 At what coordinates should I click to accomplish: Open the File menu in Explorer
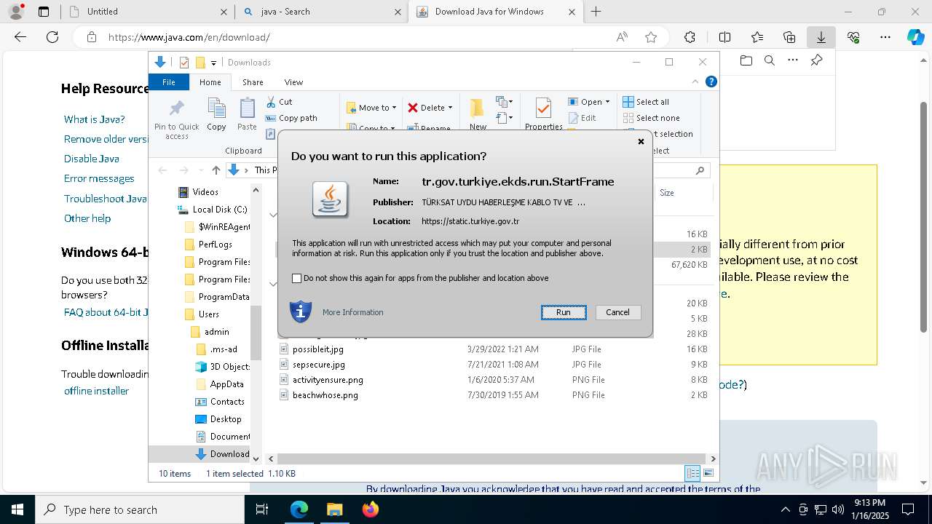[169, 82]
